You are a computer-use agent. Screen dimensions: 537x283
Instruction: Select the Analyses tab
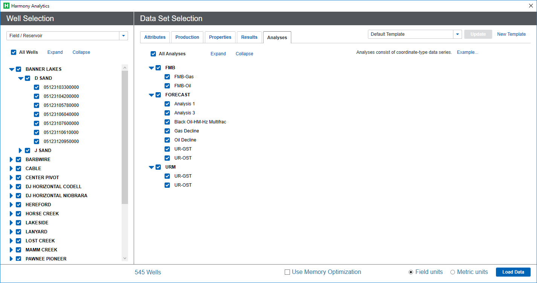(277, 38)
